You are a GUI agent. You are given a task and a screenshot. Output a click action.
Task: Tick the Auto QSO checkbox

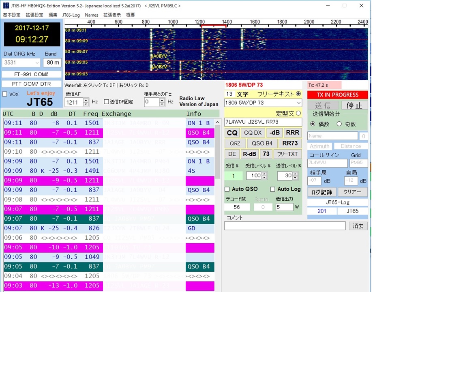(227, 189)
